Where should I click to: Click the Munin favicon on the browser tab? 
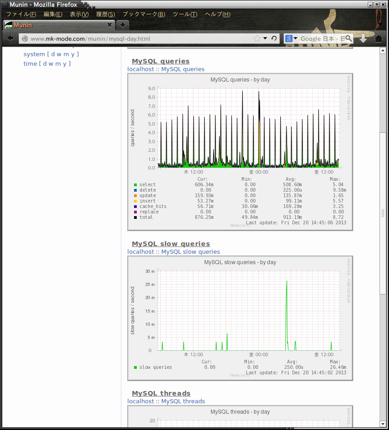[x=8, y=25]
